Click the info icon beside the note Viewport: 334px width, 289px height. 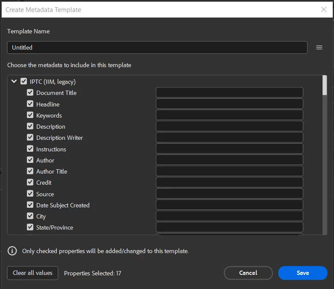[12, 251]
